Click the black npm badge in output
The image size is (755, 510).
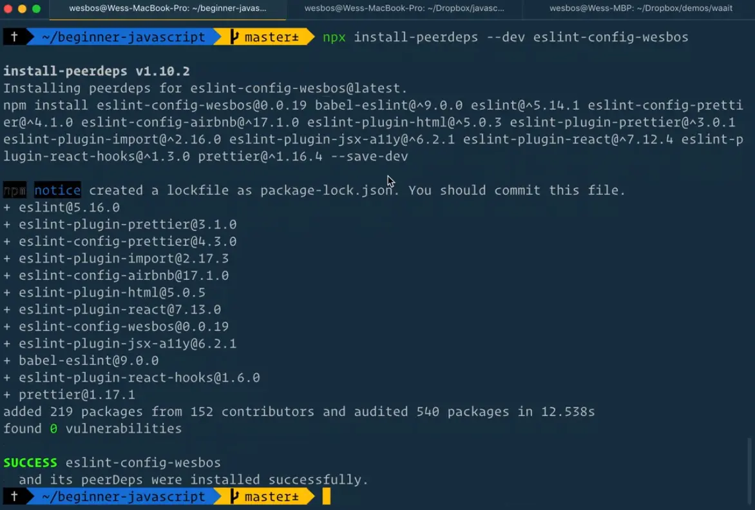(x=14, y=190)
